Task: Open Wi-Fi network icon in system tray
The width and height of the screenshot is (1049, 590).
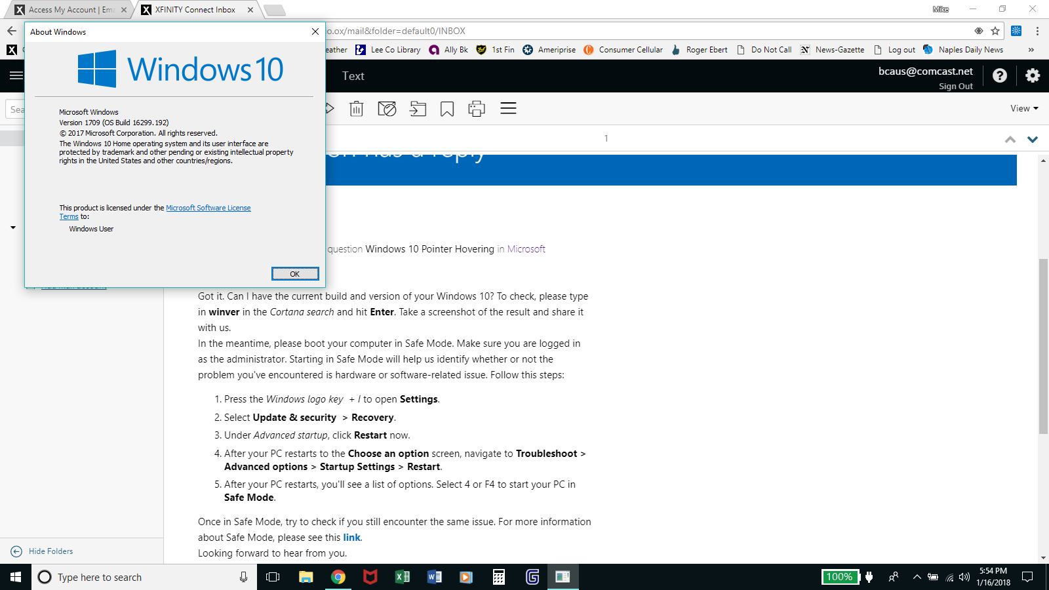Action: (949, 577)
